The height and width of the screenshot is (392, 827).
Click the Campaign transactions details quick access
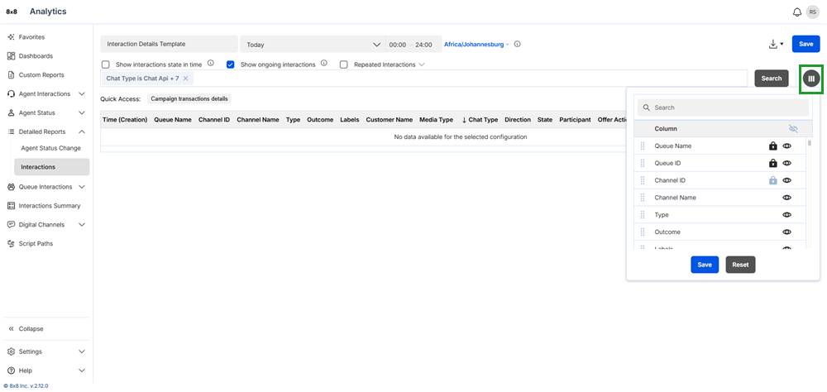(189, 98)
